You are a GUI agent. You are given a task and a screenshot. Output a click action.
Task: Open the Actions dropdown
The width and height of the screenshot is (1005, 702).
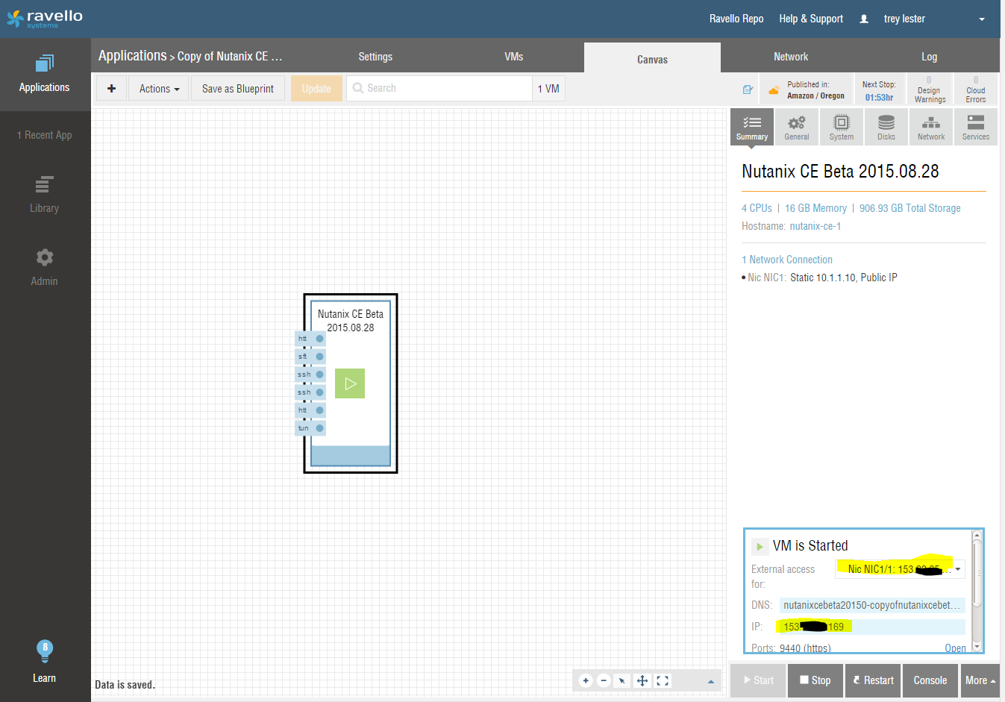coord(157,88)
